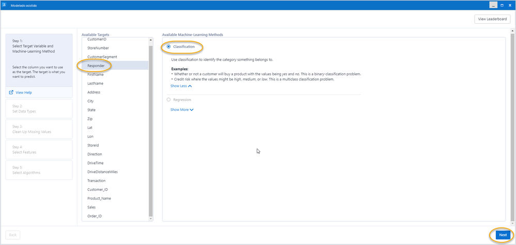Select Zip in Available Targets
The width and height of the screenshot is (516, 245).
[115, 119]
